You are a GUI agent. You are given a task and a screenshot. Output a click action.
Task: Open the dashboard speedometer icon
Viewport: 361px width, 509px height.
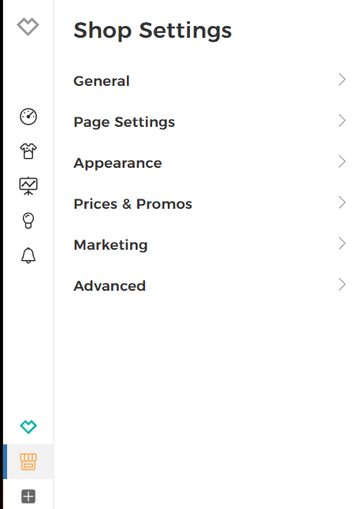pyautogui.click(x=28, y=117)
